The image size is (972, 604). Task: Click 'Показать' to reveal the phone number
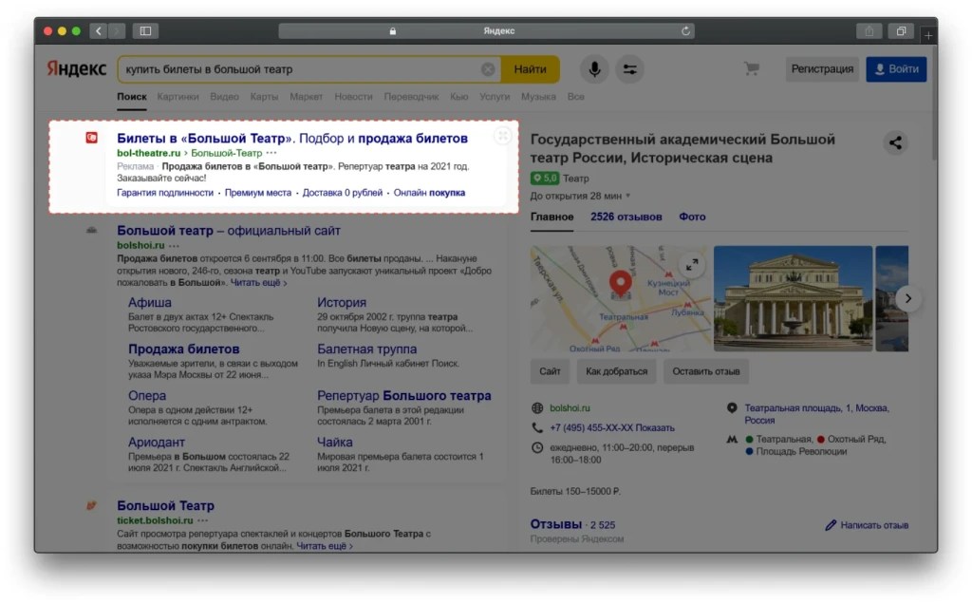pos(655,428)
